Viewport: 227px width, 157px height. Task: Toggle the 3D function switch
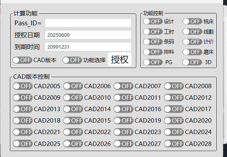click(192, 62)
